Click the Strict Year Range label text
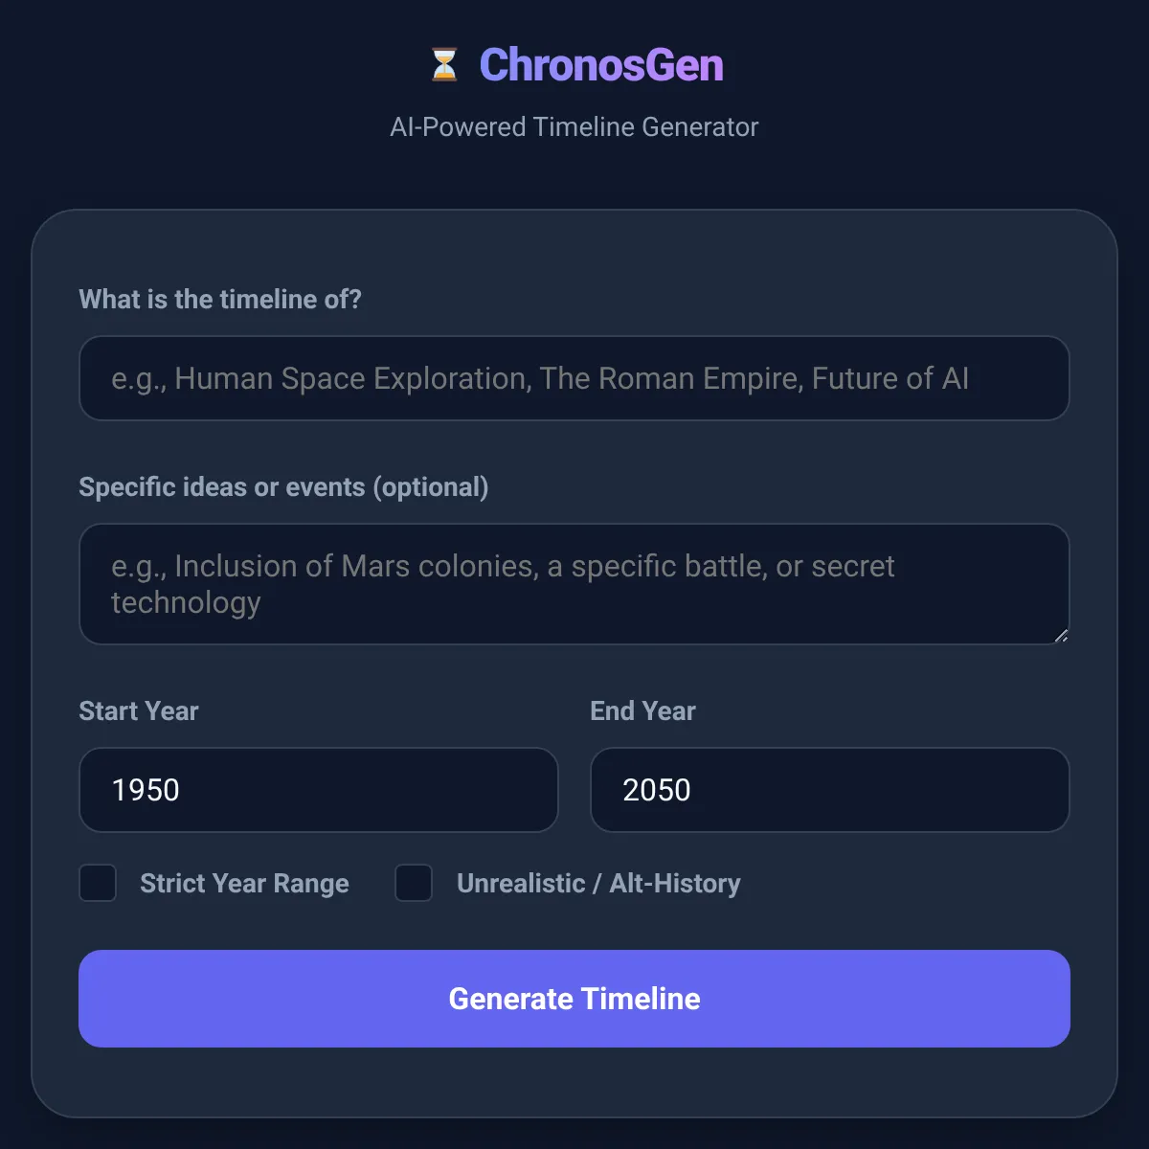 coord(244,884)
